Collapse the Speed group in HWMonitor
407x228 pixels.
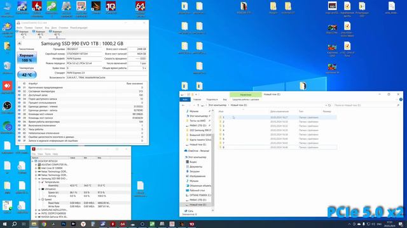(39, 199)
